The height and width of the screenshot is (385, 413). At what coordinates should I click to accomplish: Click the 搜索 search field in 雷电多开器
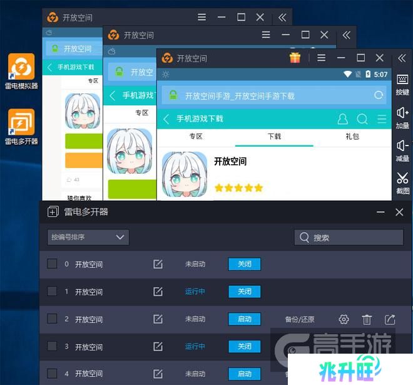(349, 238)
